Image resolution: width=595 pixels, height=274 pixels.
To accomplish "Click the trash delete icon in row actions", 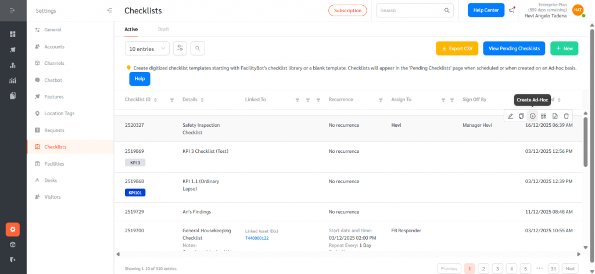I will [x=566, y=116].
